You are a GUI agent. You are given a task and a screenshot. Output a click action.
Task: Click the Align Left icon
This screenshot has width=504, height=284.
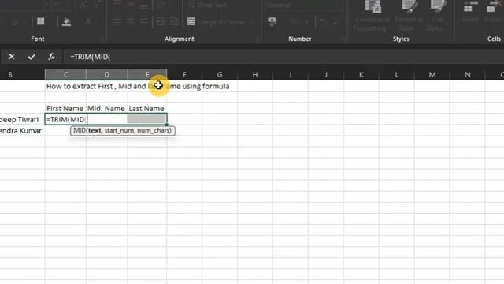117,21
